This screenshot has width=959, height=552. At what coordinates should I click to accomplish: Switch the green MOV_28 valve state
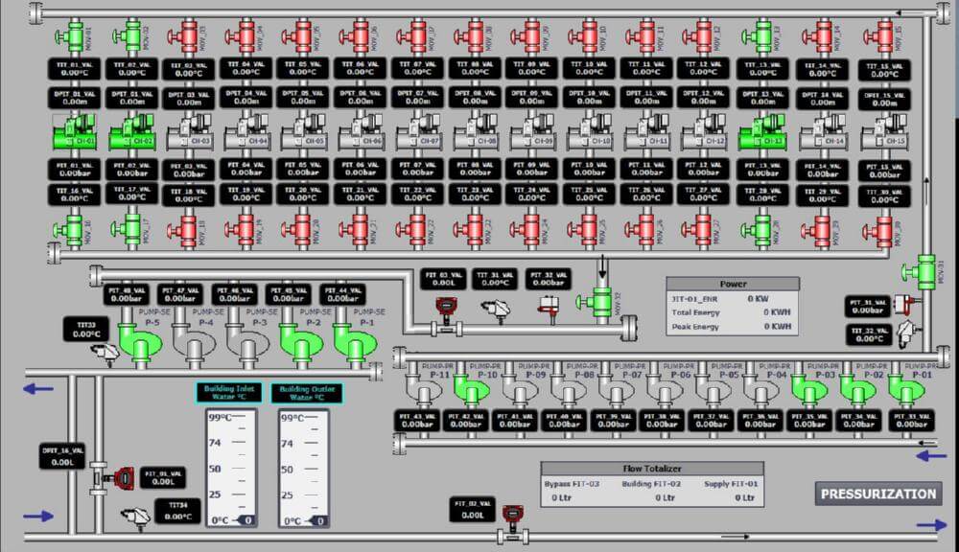[762, 230]
